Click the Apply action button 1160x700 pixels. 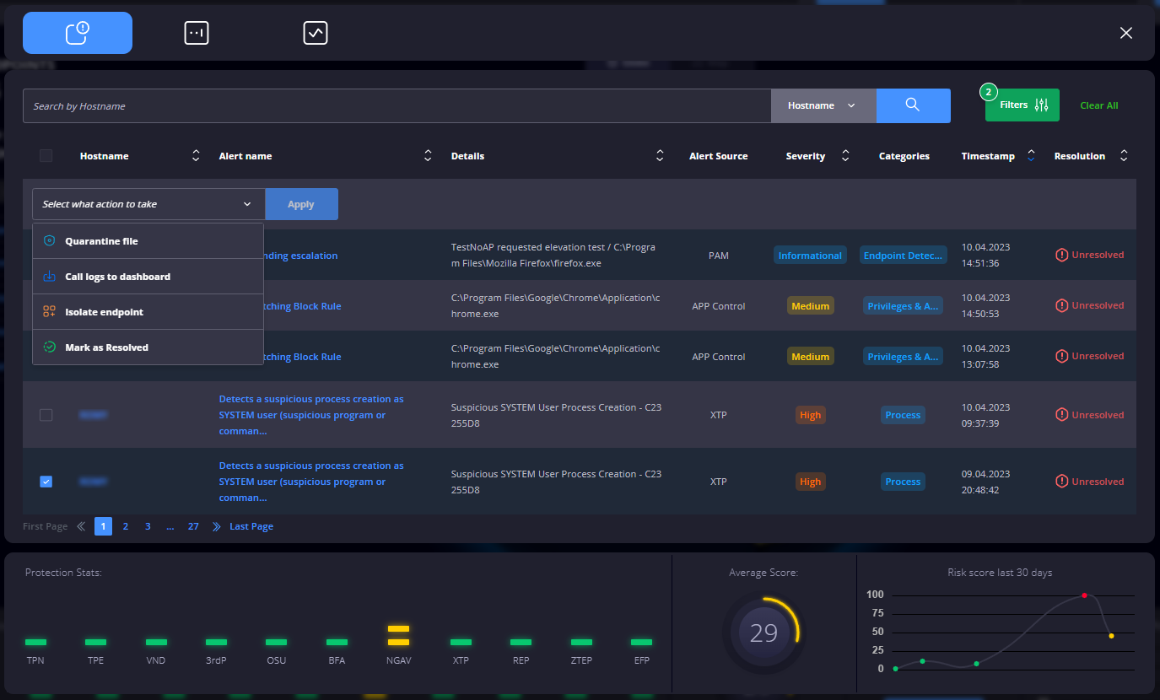pyautogui.click(x=301, y=204)
